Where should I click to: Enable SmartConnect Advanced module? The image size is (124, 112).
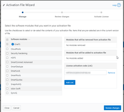click(x=7, y=62)
